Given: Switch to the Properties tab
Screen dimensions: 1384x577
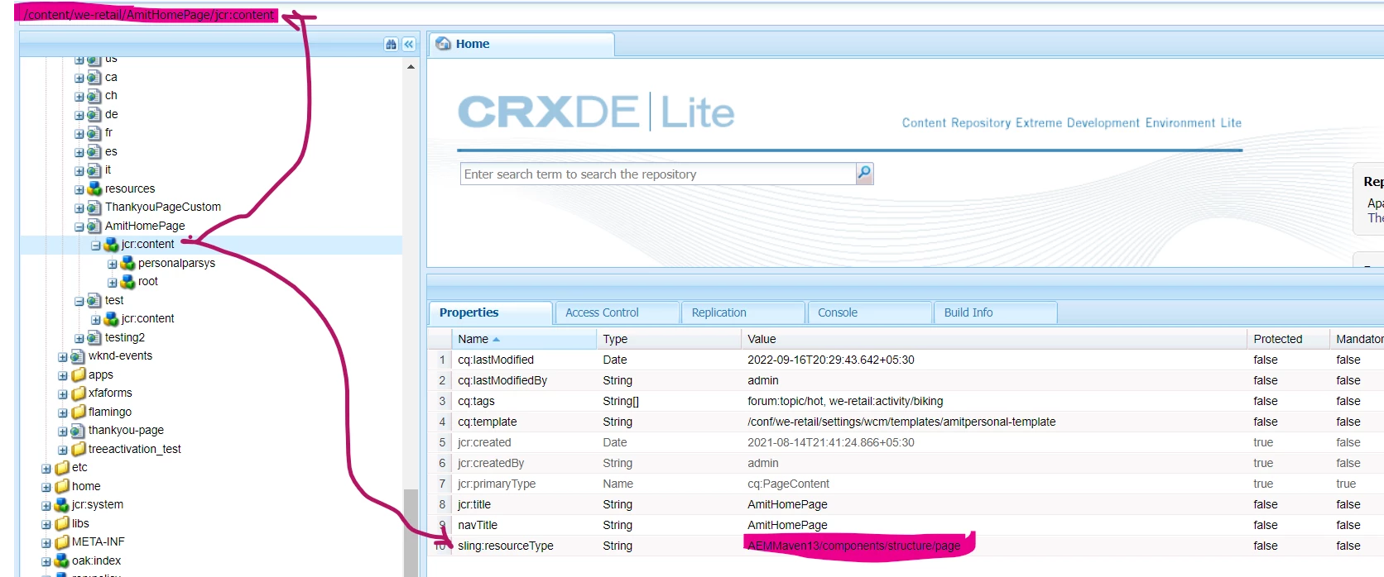Looking at the screenshot, I should click(x=490, y=312).
